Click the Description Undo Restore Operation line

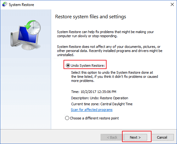100,98
